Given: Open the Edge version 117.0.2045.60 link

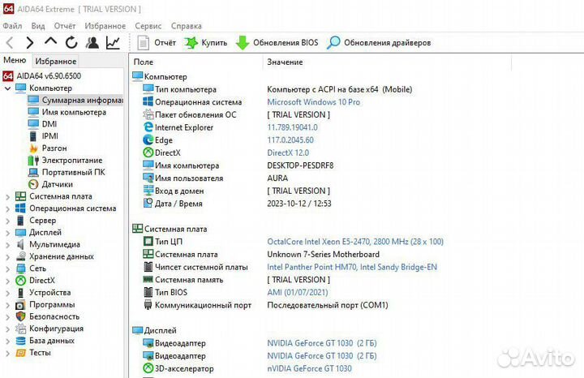Looking at the screenshot, I should pyautogui.click(x=290, y=140).
